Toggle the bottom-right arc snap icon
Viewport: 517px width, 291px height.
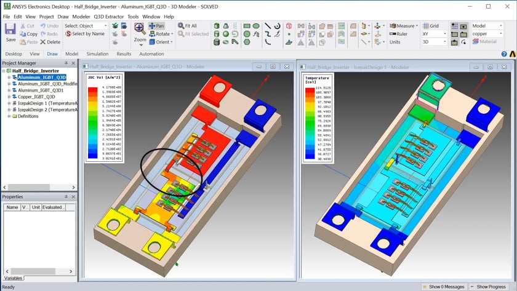(463, 42)
